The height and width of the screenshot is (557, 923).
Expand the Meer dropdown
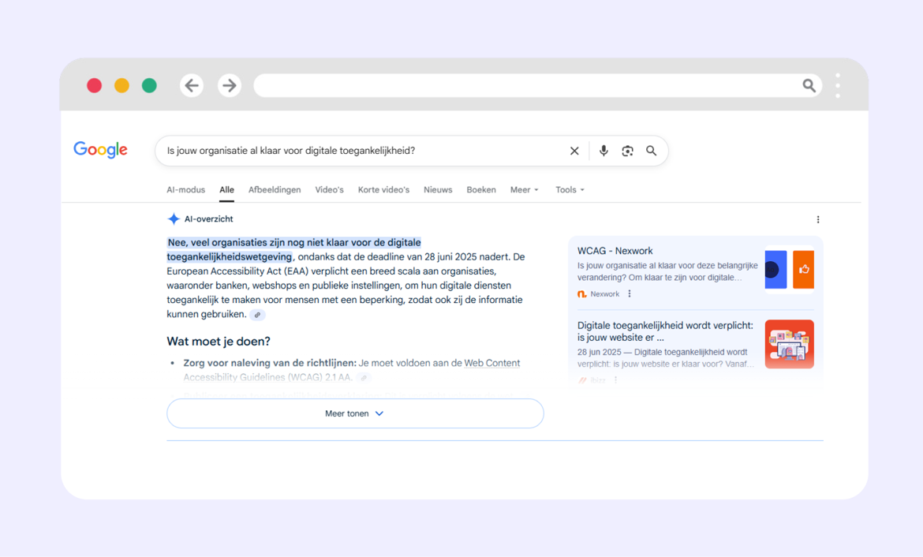pos(524,190)
